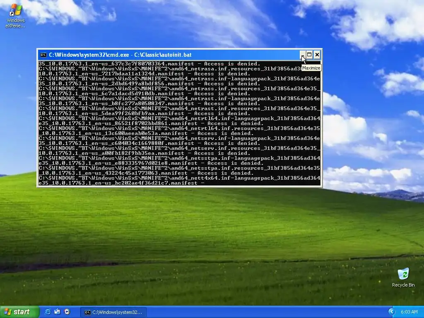Click the line containing amd64_nett4x64.inf-languagepack
This screenshot has height=318, width=424.
coord(179,178)
